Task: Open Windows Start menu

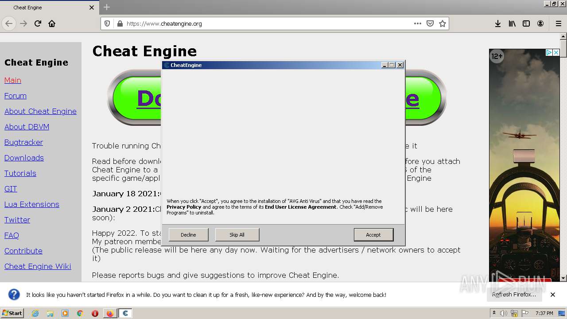Action: [12, 313]
